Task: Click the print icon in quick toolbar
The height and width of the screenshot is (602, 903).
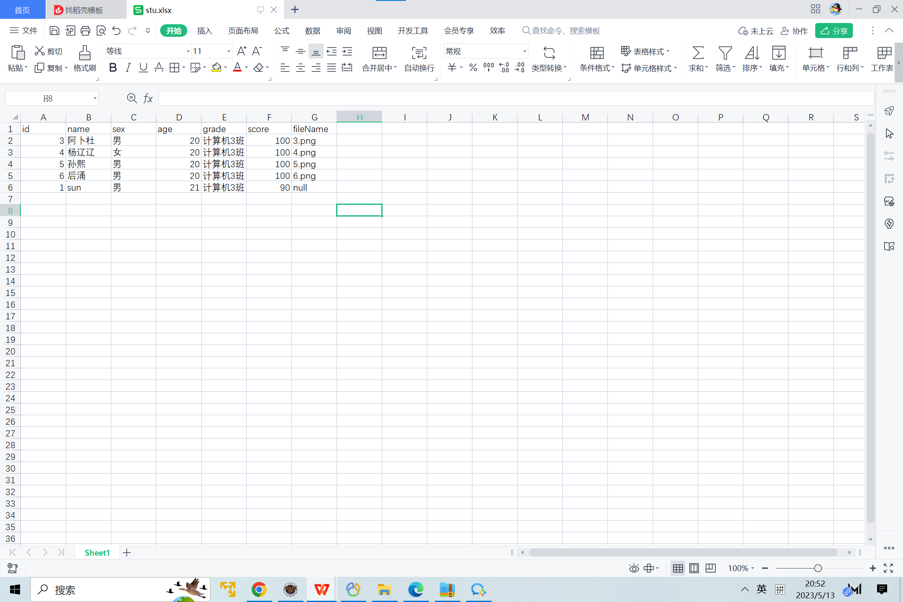Action: click(x=85, y=31)
